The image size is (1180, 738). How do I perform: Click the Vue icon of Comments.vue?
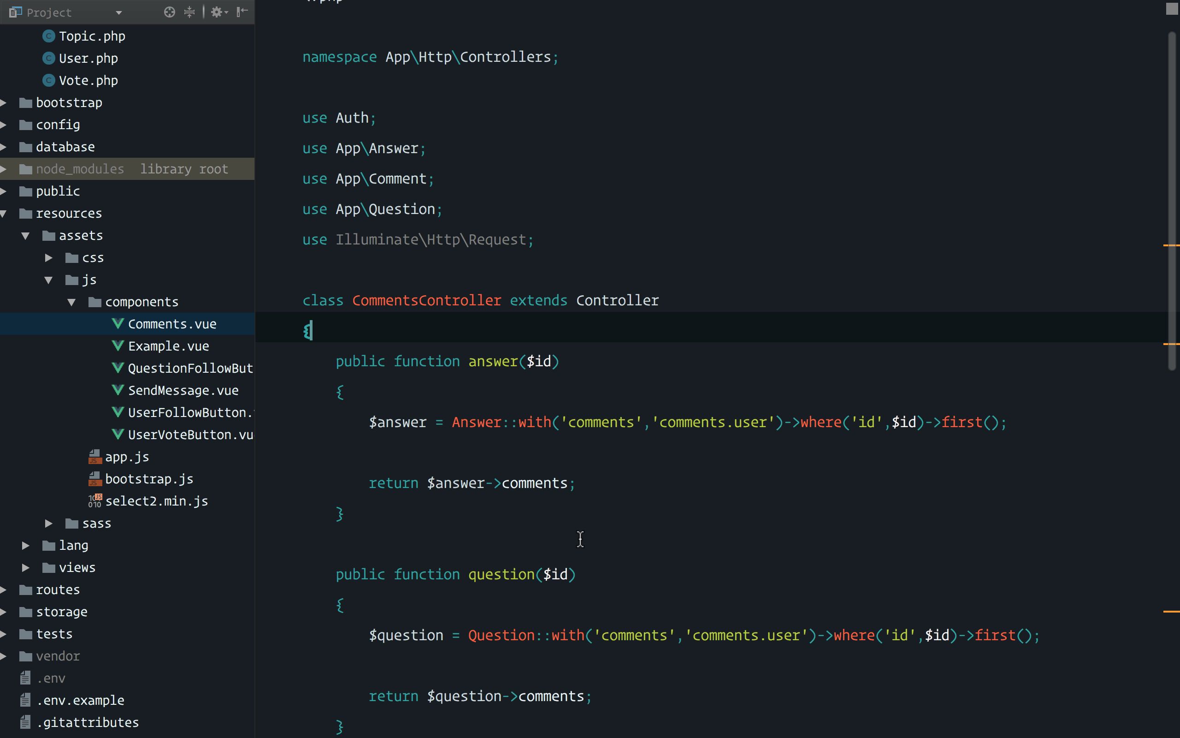click(x=118, y=324)
